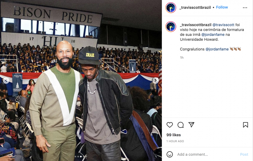
Task: Go to previous photo in carousel
Action: point(6,80)
